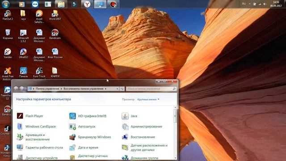
Task: Show hidden tray icons
Action: 249,4
